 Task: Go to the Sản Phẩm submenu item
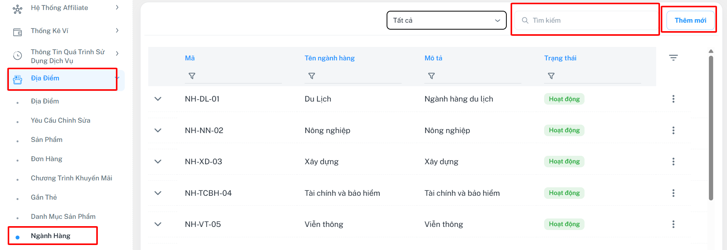coord(47,140)
